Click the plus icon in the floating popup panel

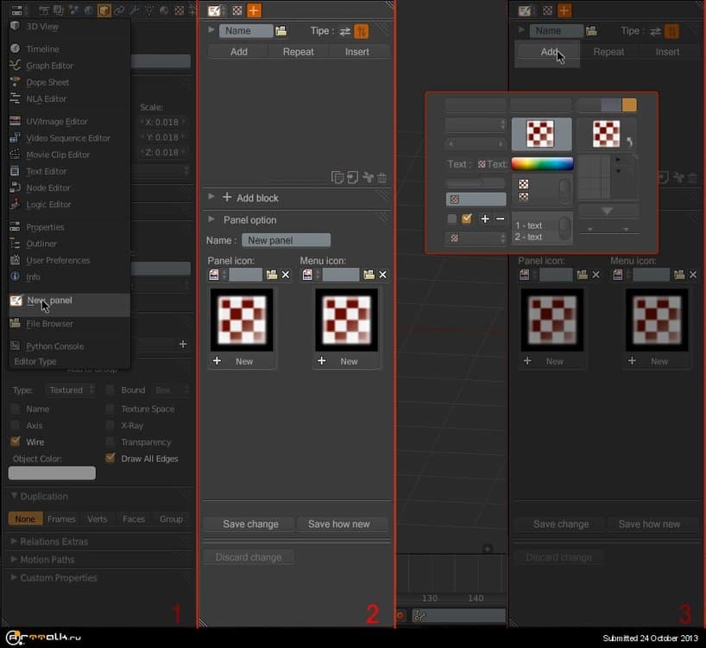coord(485,219)
